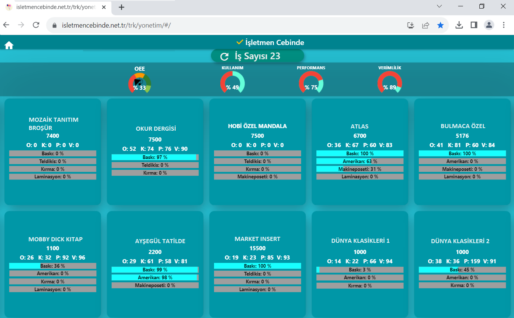Click the share page icon in address bar
Screen dimensions: 514x318
425,25
